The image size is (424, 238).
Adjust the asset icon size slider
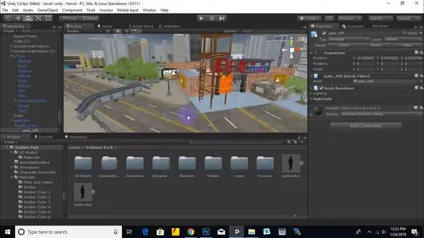(295, 216)
